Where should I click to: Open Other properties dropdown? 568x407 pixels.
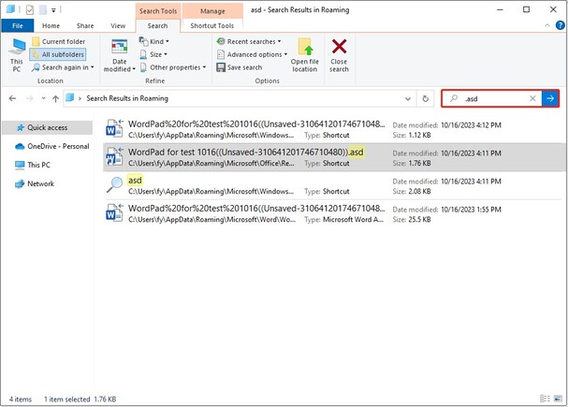pyautogui.click(x=173, y=67)
